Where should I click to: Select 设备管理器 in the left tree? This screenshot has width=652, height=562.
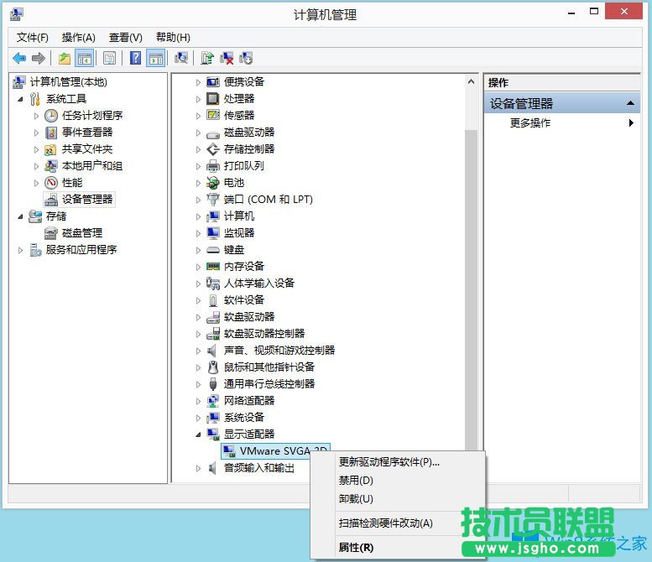click(87, 199)
